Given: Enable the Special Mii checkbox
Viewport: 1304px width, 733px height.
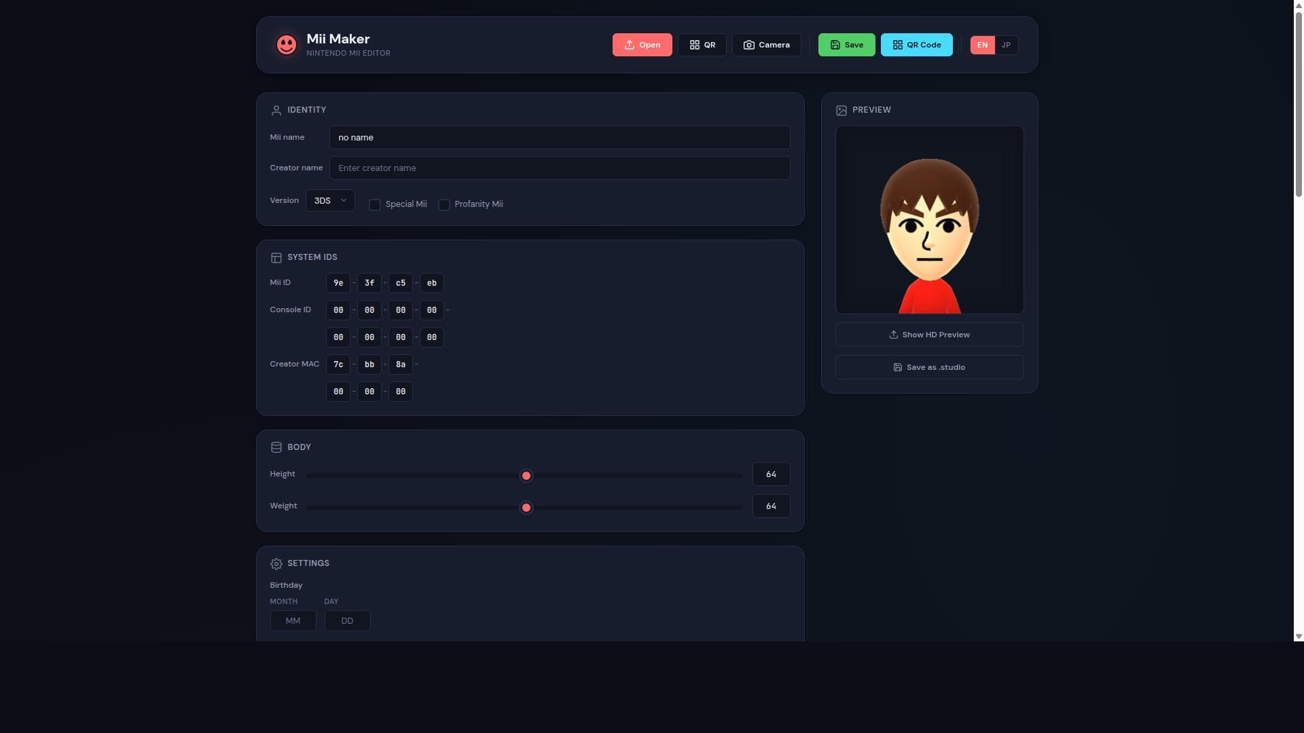Looking at the screenshot, I should (374, 204).
